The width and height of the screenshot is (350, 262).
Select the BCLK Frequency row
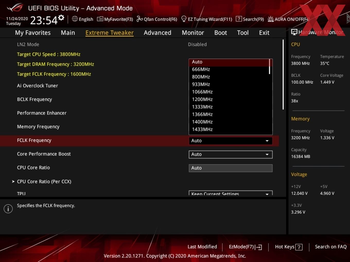pos(34,99)
